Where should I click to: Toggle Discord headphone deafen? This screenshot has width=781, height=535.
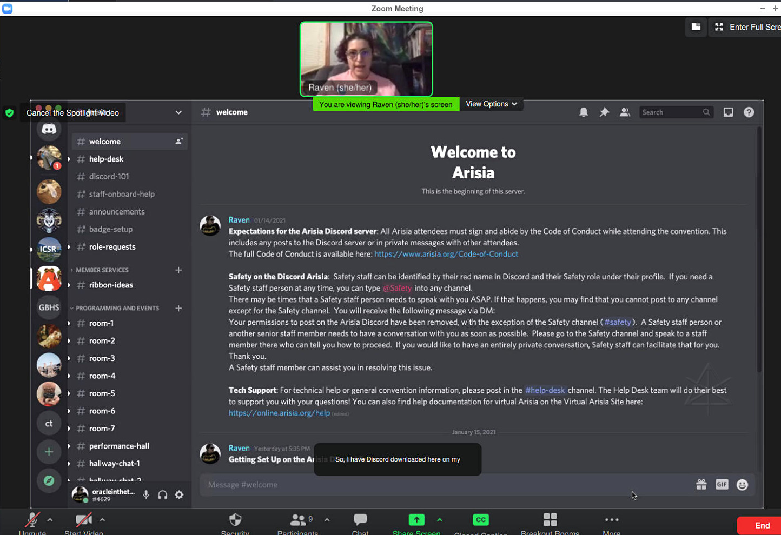pos(162,494)
